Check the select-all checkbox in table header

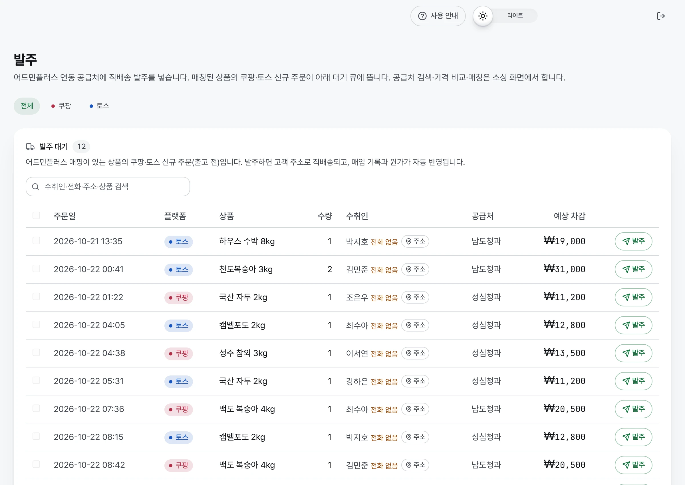(36, 215)
